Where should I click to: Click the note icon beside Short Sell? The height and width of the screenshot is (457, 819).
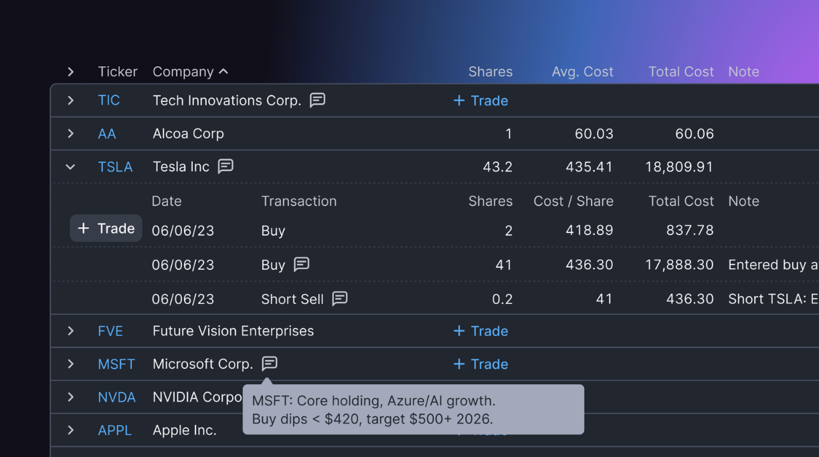340,299
